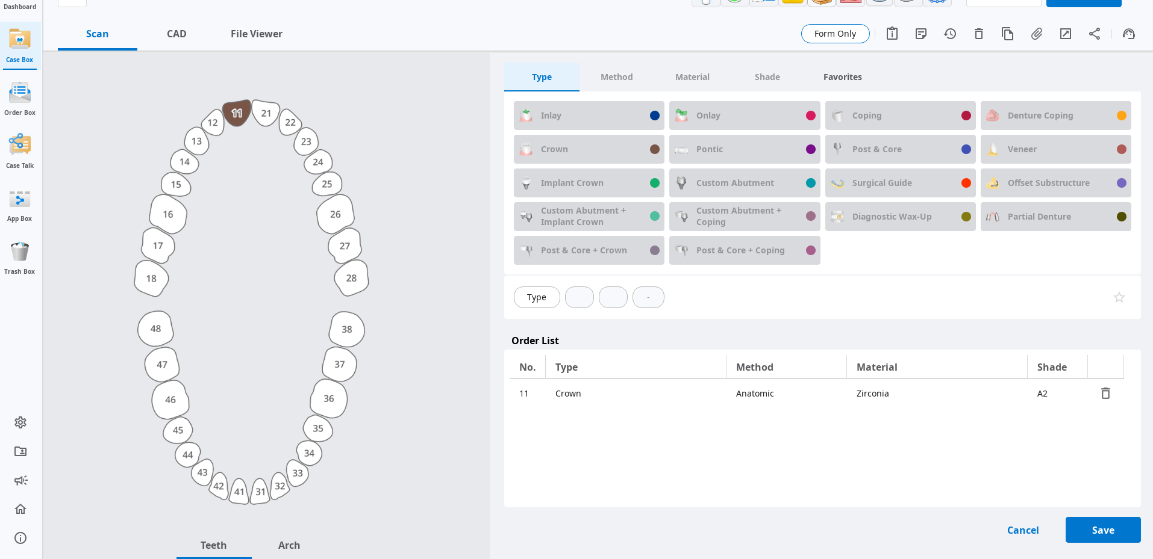This screenshot has width=1153, height=559.
Task: Click the Save button
Action: (x=1102, y=530)
